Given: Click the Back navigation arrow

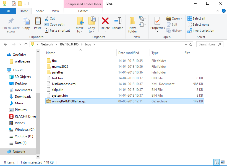Looking at the screenshot, I should click(6, 44).
